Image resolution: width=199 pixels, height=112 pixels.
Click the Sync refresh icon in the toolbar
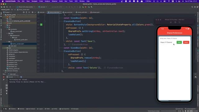7,7
